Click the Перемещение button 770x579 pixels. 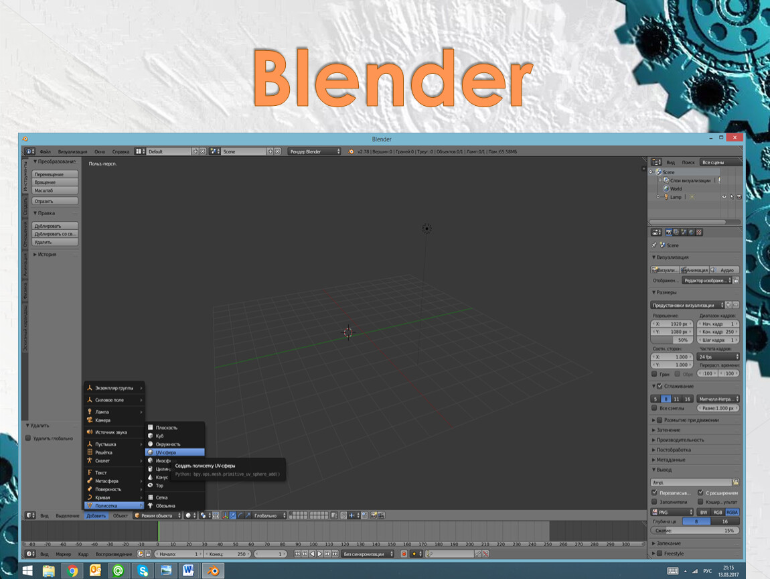(x=55, y=174)
